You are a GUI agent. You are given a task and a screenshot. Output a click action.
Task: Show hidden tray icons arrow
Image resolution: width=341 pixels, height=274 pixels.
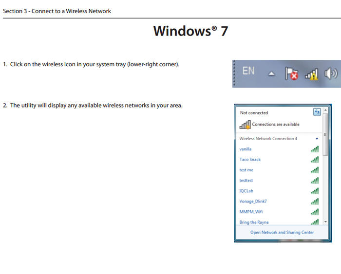click(x=271, y=74)
